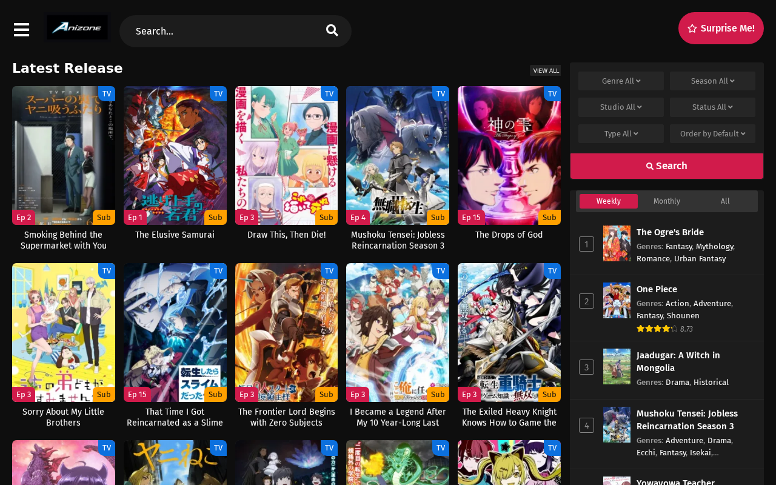The height and width of the screenshot is (485, 776).
Task: Expand the Status All dropdown
Action: pos(712,107)
